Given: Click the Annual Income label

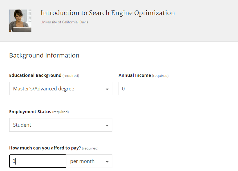Looking at the screenshot, I should [x=135, y=75].
